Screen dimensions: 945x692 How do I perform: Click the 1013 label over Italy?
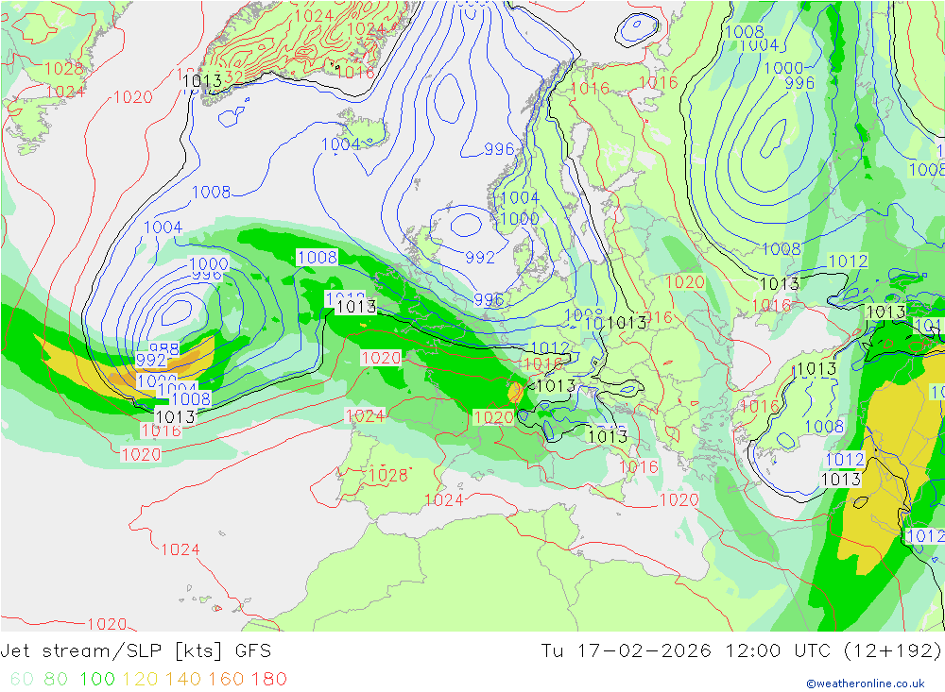[608, 436]
